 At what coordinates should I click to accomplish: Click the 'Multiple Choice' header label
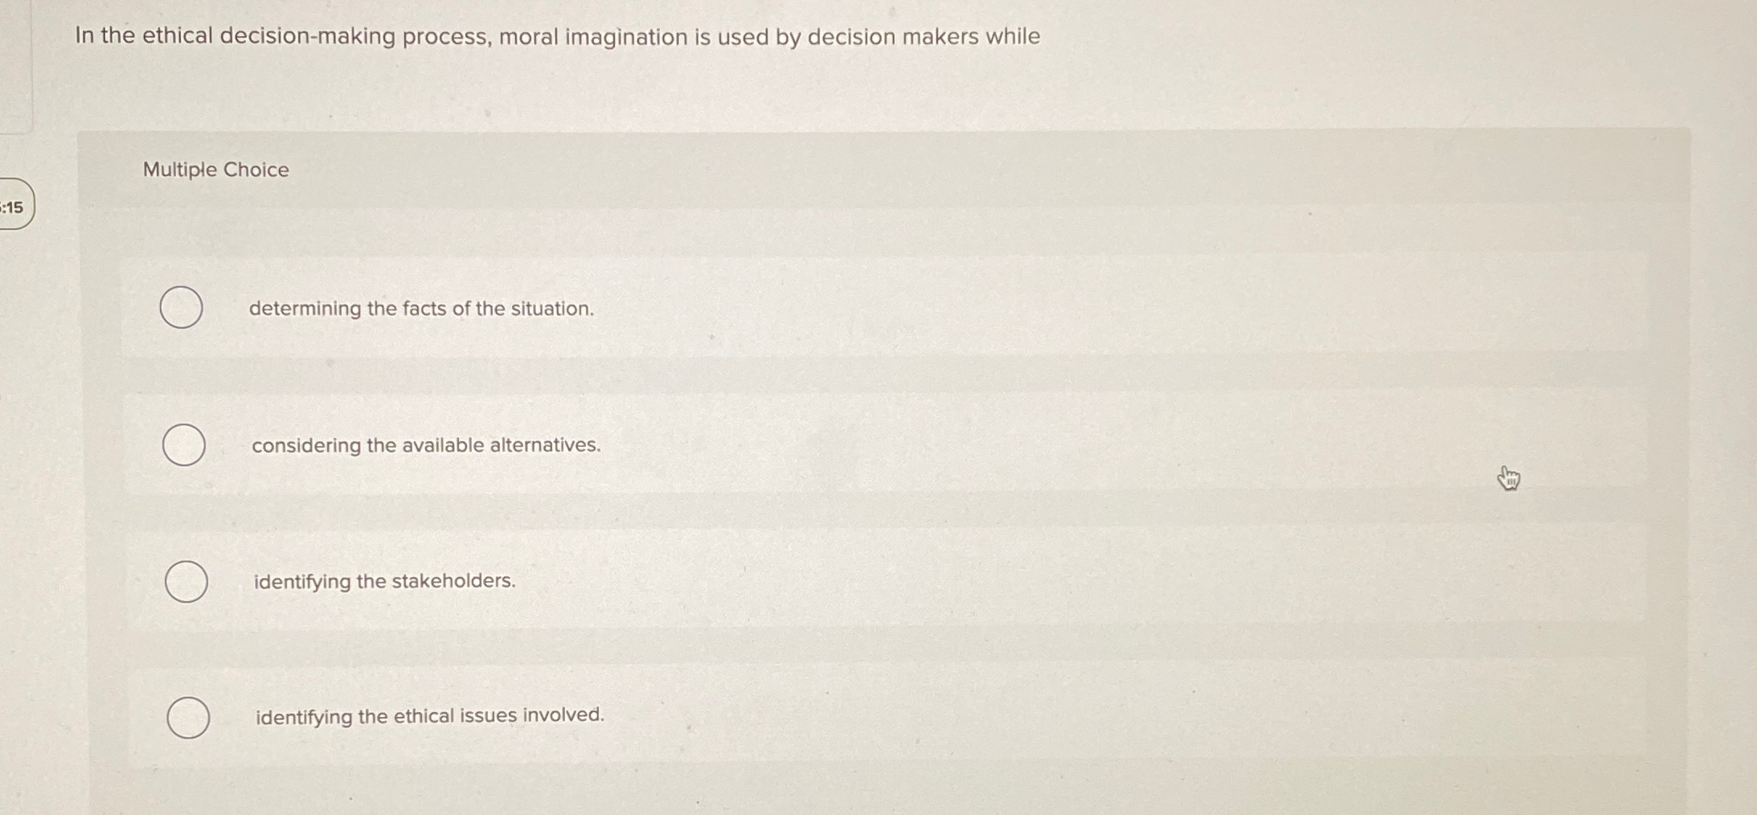point(215,170)
